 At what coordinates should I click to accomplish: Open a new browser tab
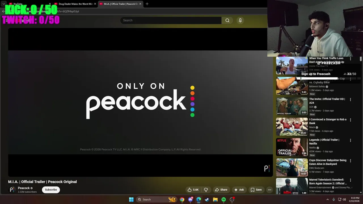coord(147,4)
